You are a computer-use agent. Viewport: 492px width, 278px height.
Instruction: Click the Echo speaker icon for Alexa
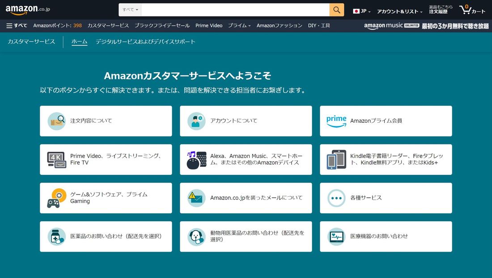(196, 160)
